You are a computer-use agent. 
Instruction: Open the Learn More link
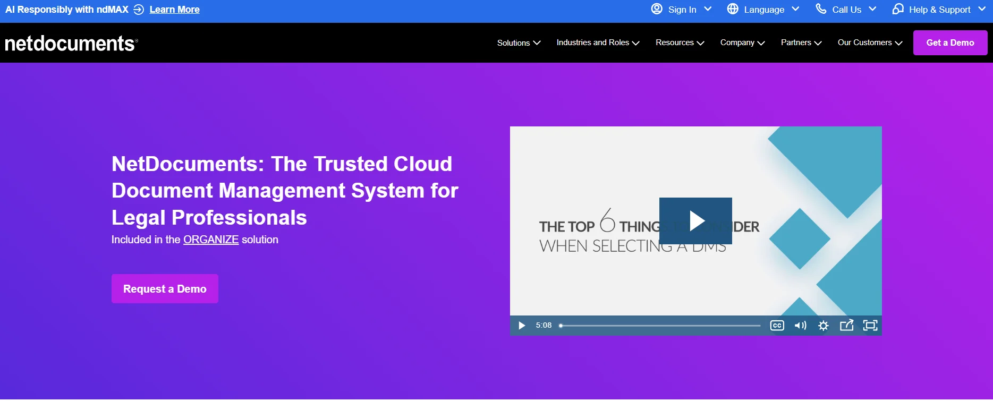pyautogui.click(x=174, y=10)
